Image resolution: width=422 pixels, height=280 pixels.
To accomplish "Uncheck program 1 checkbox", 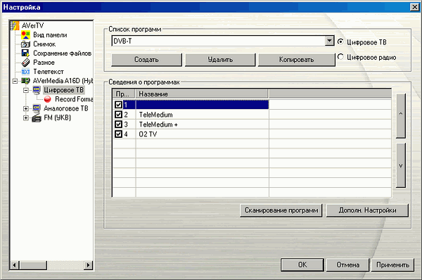I will click(x=118, y=104).
